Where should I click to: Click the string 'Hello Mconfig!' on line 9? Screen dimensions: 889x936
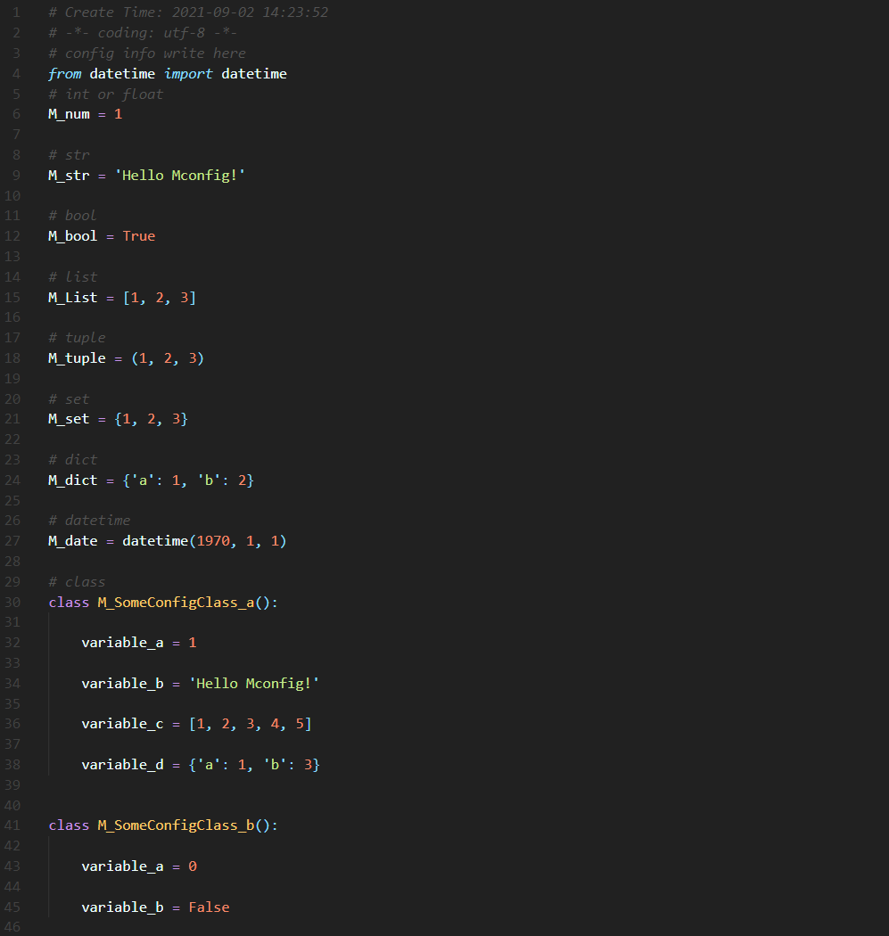click(x=180, y=175)
